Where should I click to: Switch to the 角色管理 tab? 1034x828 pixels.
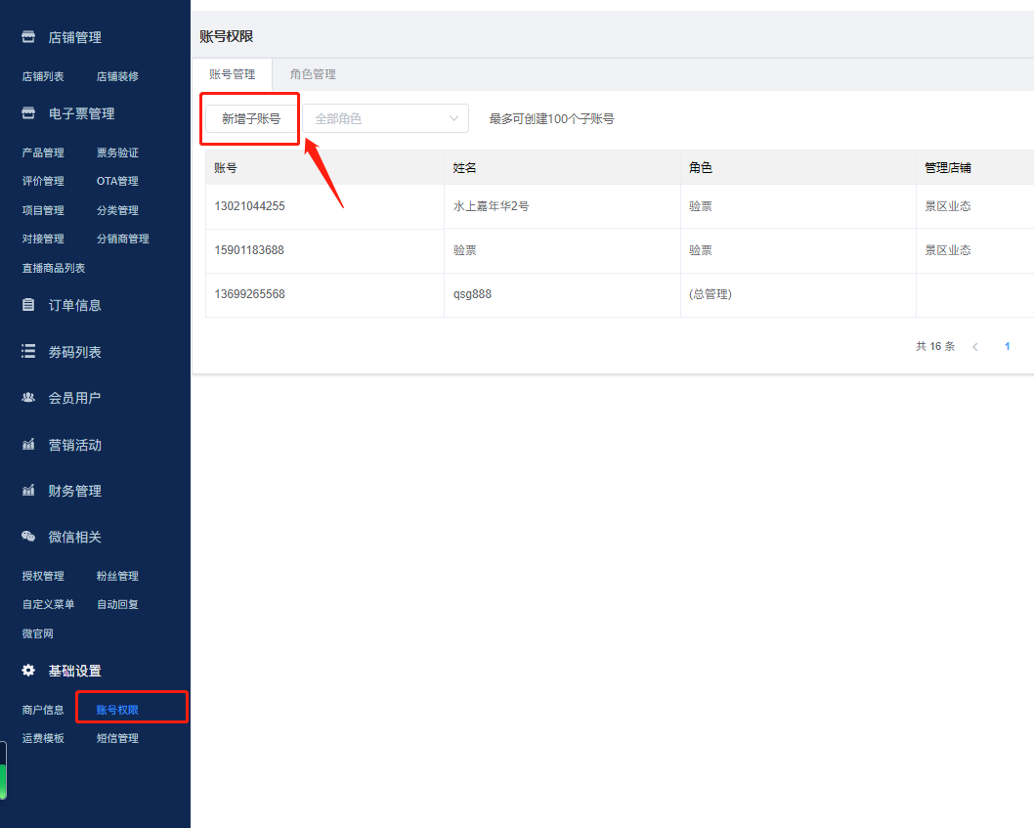coord(313,74)
